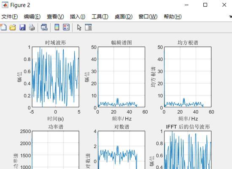Click the 均方根谱 plot title

pyautogui.click(x=188, y=43)
